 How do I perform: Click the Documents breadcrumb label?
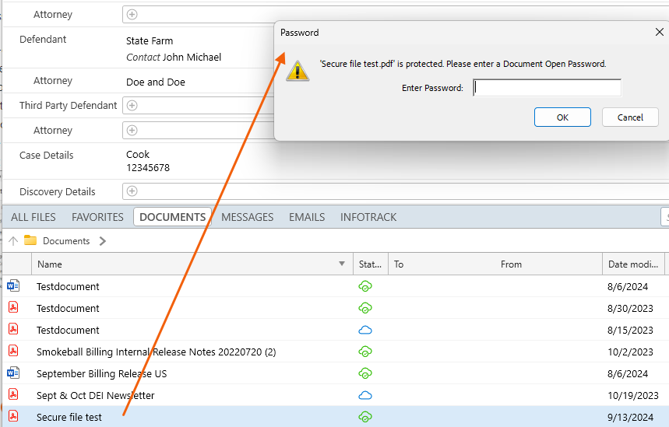click(x=66, y=241)
